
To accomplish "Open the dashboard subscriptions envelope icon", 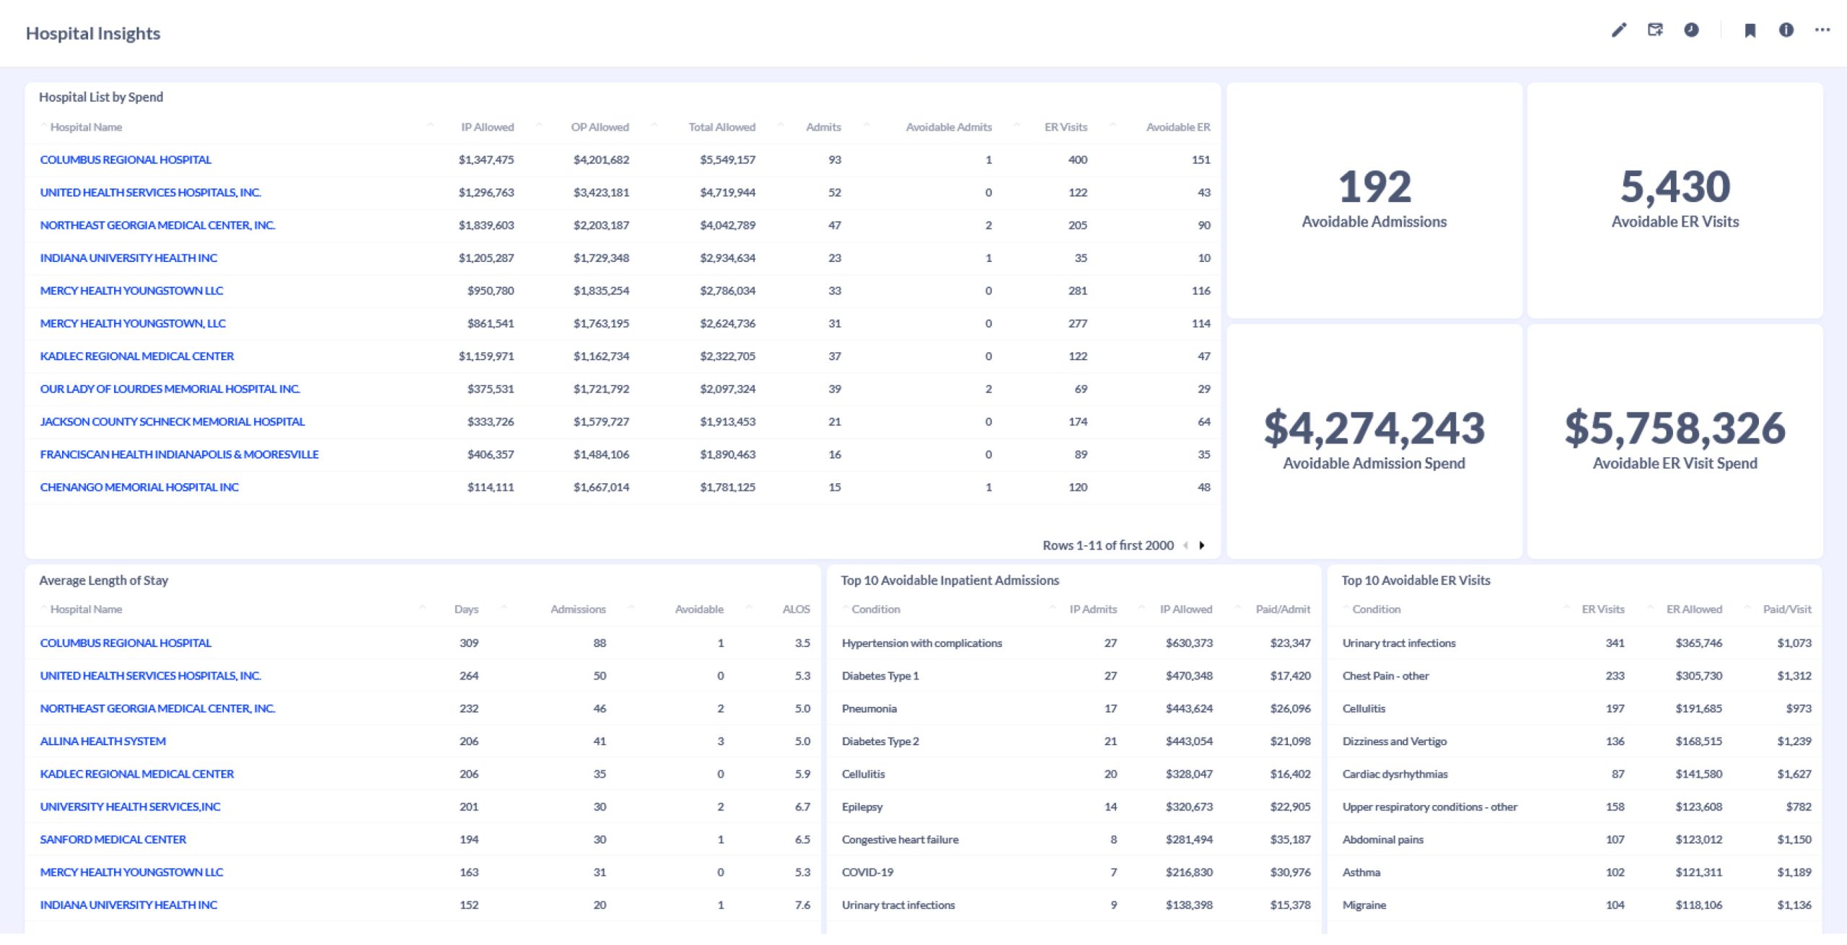I will coord(1655,30).
